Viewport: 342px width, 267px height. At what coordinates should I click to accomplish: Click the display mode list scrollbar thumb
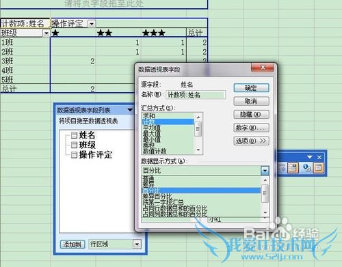click(265, 193)
